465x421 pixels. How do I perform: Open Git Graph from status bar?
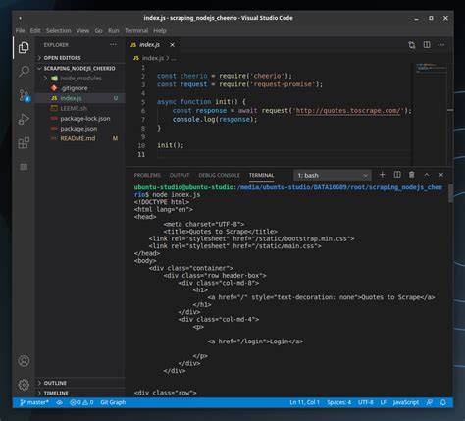113,402
